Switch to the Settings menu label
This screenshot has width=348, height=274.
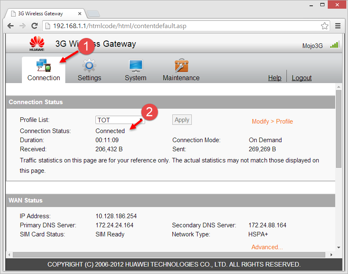pos(89,78)
